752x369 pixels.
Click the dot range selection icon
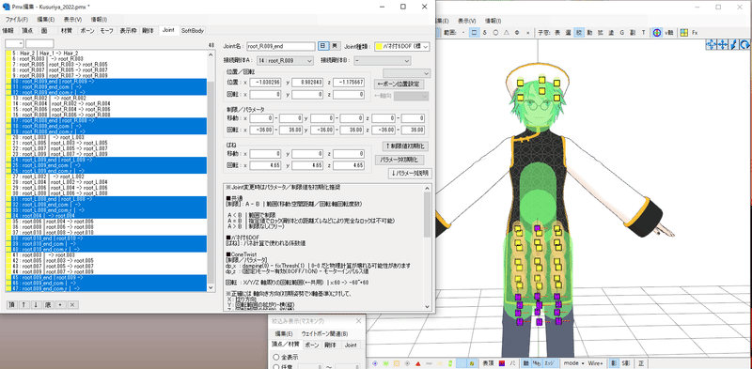click(463, 33)
